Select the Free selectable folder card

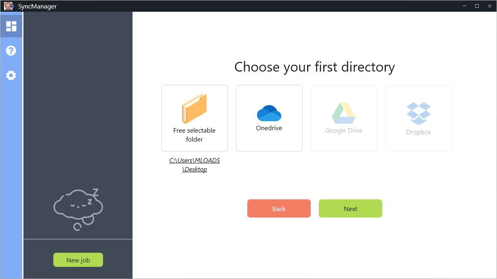pyautogui.click(x=194, y=118)
